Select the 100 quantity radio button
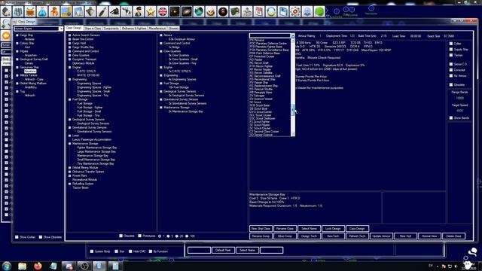 187,236
